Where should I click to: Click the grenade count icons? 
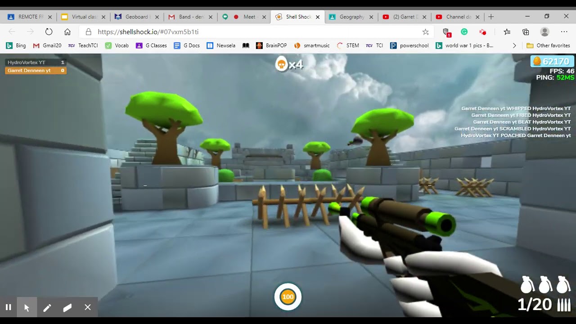tap(545, 284)
